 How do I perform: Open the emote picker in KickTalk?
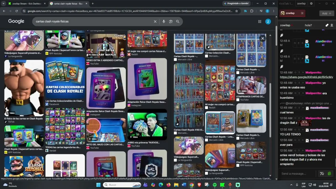tap(329, 174)
